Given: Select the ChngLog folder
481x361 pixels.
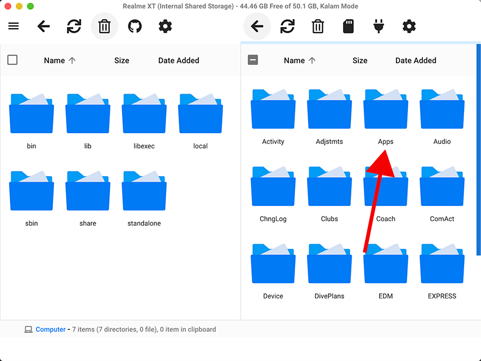Looking at the screenshot, I should click(x=273, y=194).
